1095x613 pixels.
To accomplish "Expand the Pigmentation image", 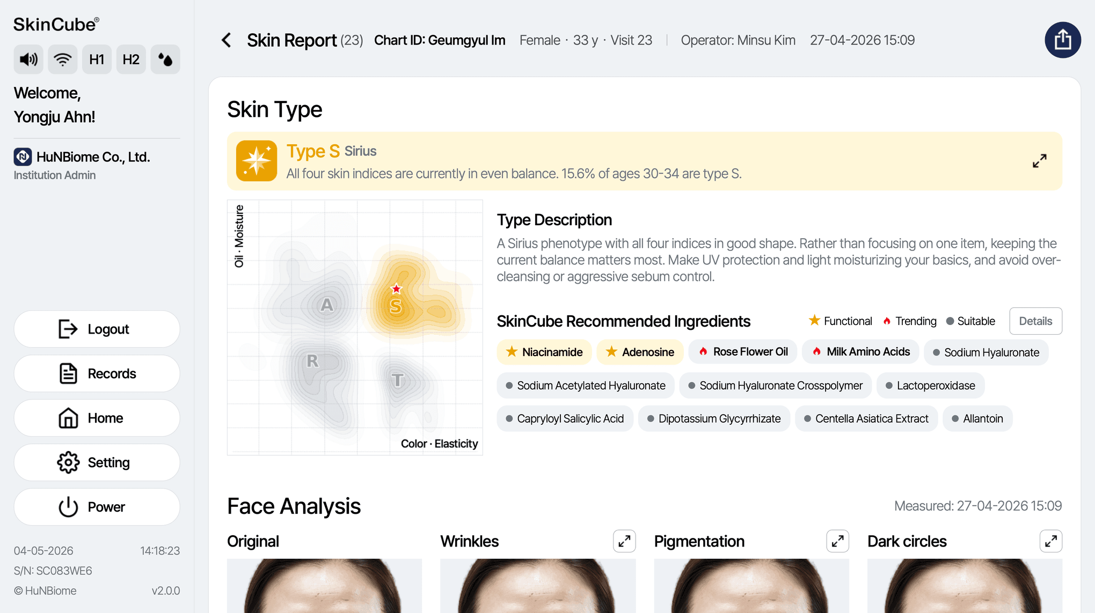I will pyautogui.click(x=837, y=541).
